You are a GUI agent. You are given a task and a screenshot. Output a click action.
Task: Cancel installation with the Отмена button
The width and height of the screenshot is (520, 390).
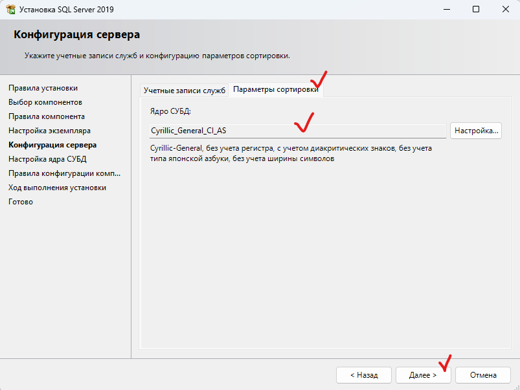(483, 375)
